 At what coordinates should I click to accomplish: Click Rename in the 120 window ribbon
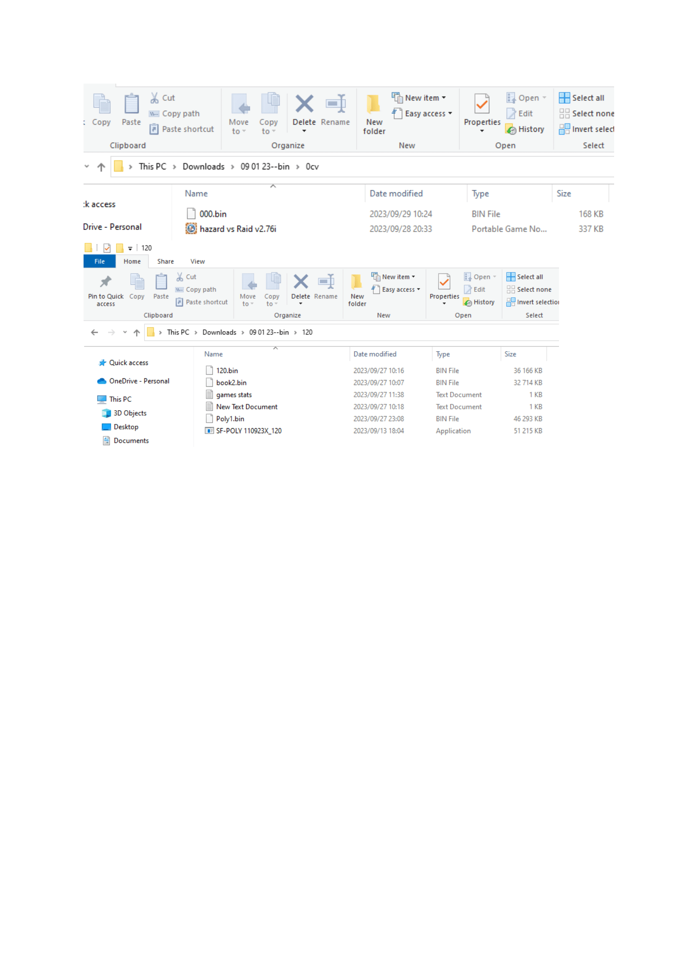coord(326,287)
